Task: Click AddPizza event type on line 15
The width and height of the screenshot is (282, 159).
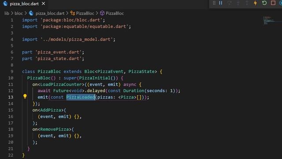Action: (51, 110)
